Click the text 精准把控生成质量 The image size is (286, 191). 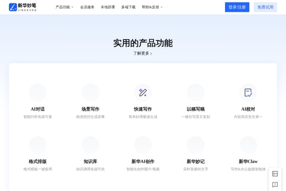coord(90,117)
